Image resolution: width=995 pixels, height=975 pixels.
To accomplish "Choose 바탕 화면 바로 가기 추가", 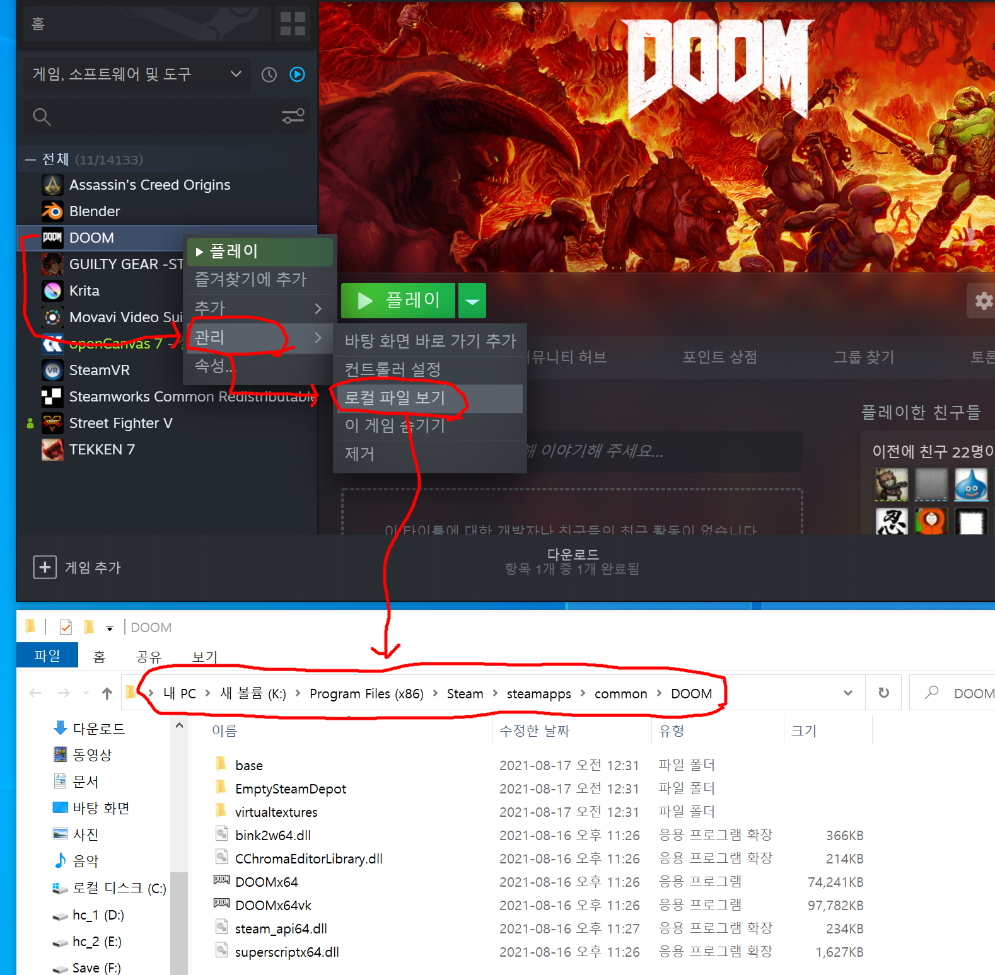I will (430, 341).
